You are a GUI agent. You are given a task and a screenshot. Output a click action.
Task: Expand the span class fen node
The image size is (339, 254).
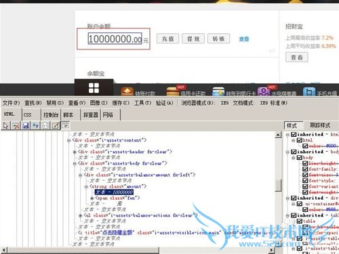coord(92,198)
